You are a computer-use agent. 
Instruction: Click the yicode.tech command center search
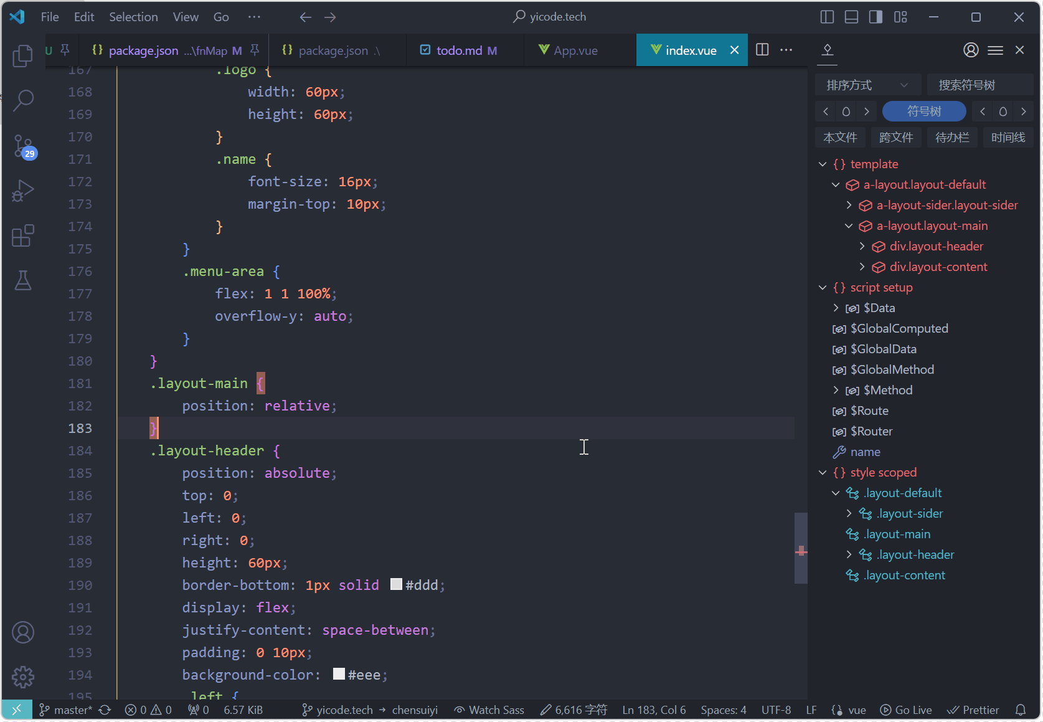[x=550, y=17]
